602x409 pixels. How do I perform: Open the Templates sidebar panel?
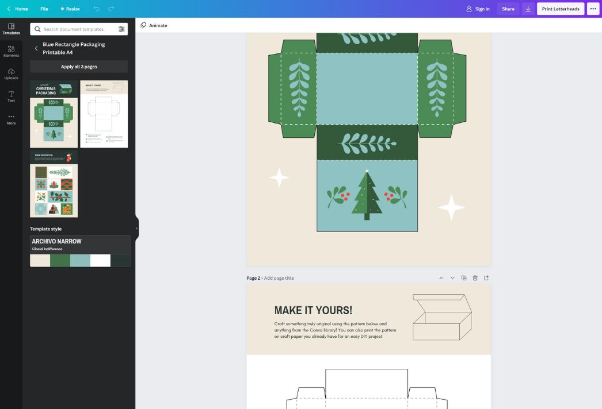(x=11, y=29)
